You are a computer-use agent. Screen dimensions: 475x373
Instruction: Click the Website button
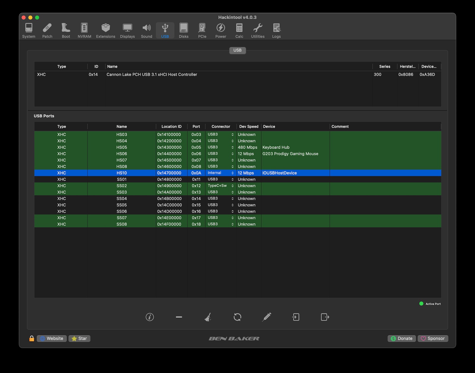[52, 338]
